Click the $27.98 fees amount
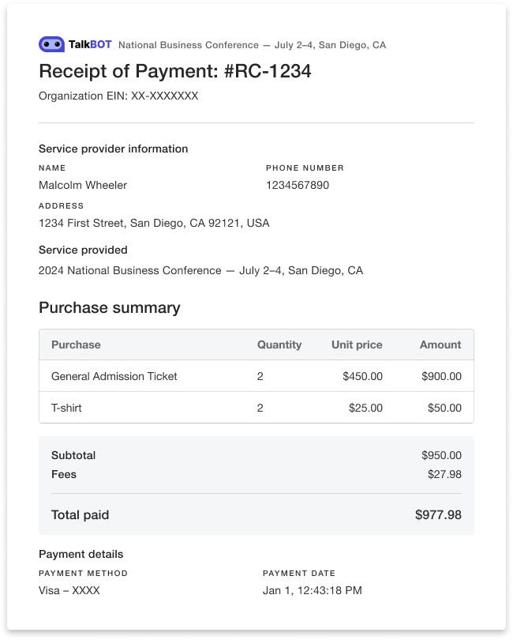This screenshot has height=640, width=513. (444, 474)
